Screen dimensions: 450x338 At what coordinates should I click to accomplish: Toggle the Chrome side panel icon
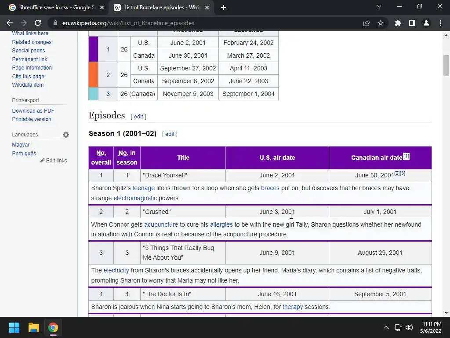[x=412, y=23]
